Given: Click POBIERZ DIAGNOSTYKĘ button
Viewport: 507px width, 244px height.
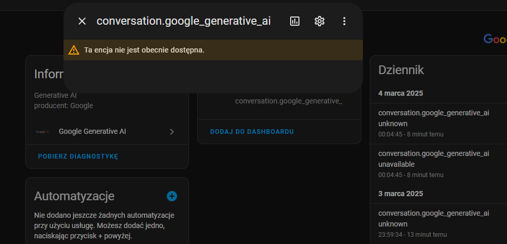Looking at the screenshot, I should [78, 156].
